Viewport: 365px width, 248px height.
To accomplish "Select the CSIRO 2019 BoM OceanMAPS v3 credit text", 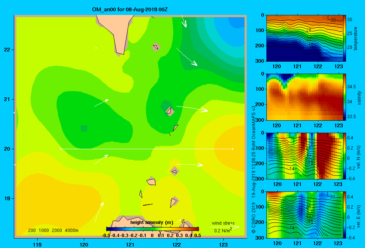I will coord(254,170).
